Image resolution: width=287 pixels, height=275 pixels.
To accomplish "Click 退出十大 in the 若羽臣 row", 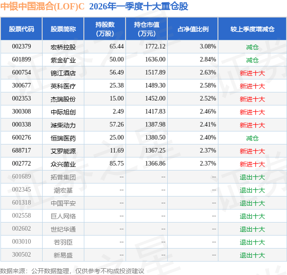I will click(252, 242).
